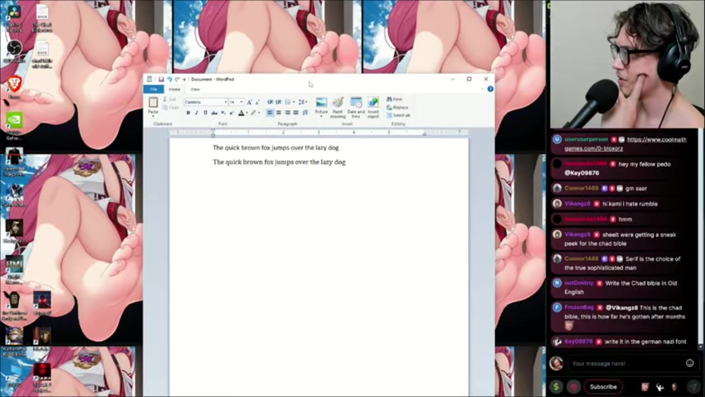This screenshot has height=397, width=705.
Task: Apply italic formatting
Action: (x=197, y=112)
